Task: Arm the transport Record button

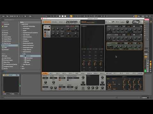Action: [65, 16]
